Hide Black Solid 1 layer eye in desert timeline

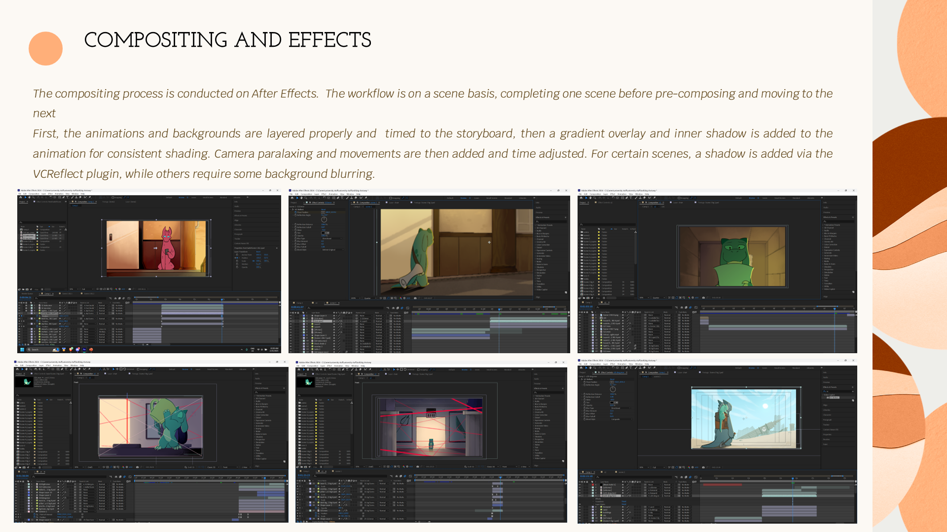(x=580, y=485)
